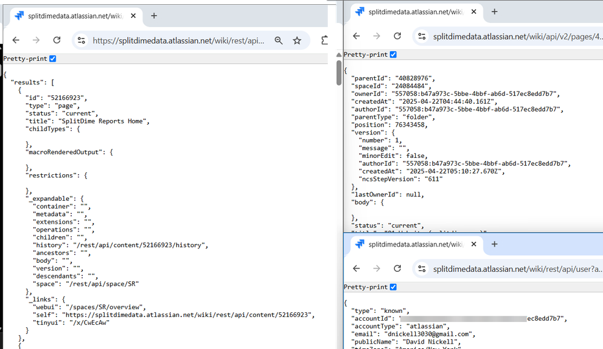Click the back arrow in the left window

(16, 40)
